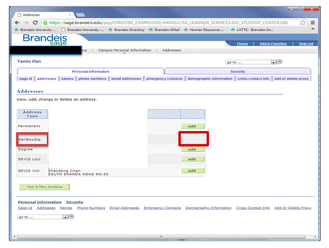329x248 pixels.
Task: Bookmark page with the star icon
Action: (303, 22)
